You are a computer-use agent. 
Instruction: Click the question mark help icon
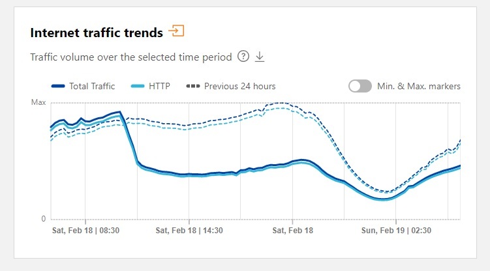click(x=243, y=57)
